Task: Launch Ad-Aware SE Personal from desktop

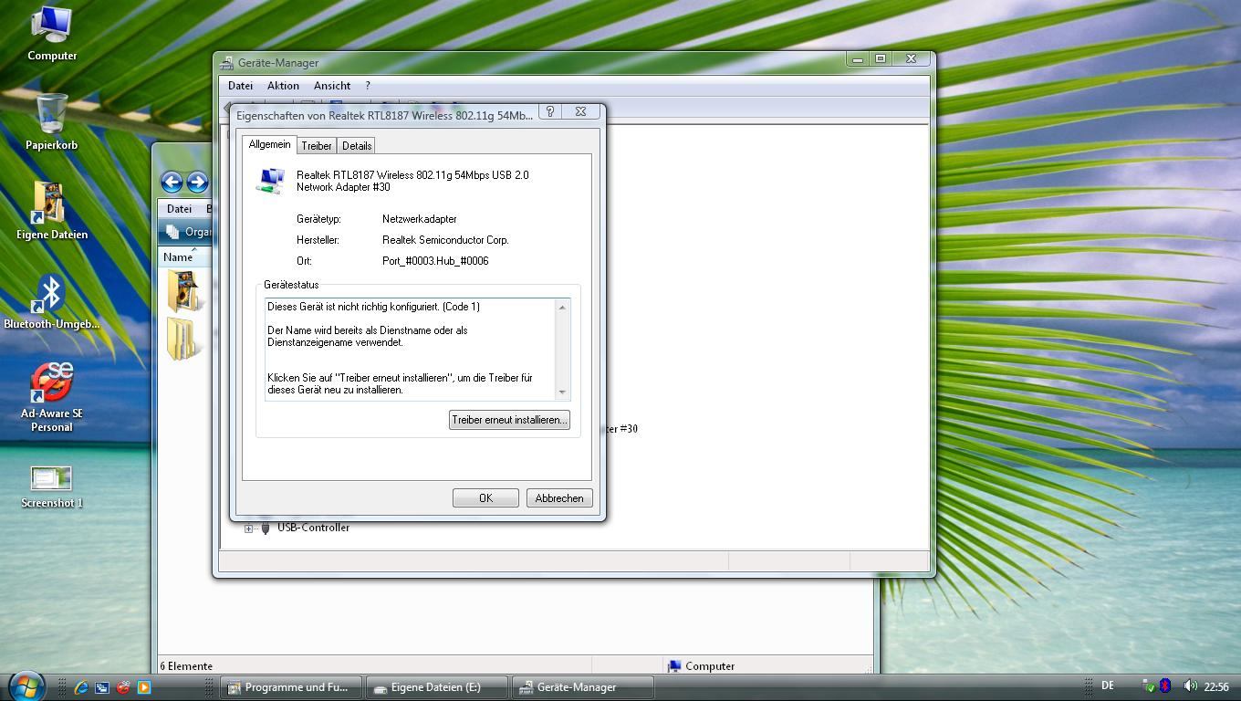Action: coord(51,396)
